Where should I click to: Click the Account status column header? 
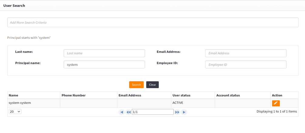coord(228,95)
